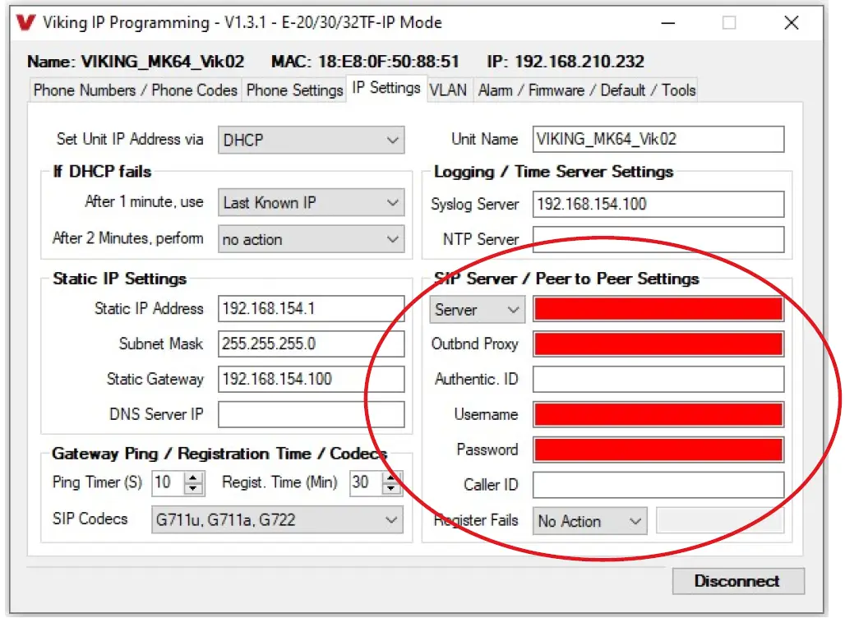Click the Subnet Mask field
The height and width of the screenshot is (618, 845).
311,344
